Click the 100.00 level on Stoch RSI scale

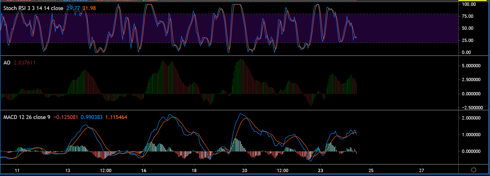pyautogui.click(x=469, y=4)
